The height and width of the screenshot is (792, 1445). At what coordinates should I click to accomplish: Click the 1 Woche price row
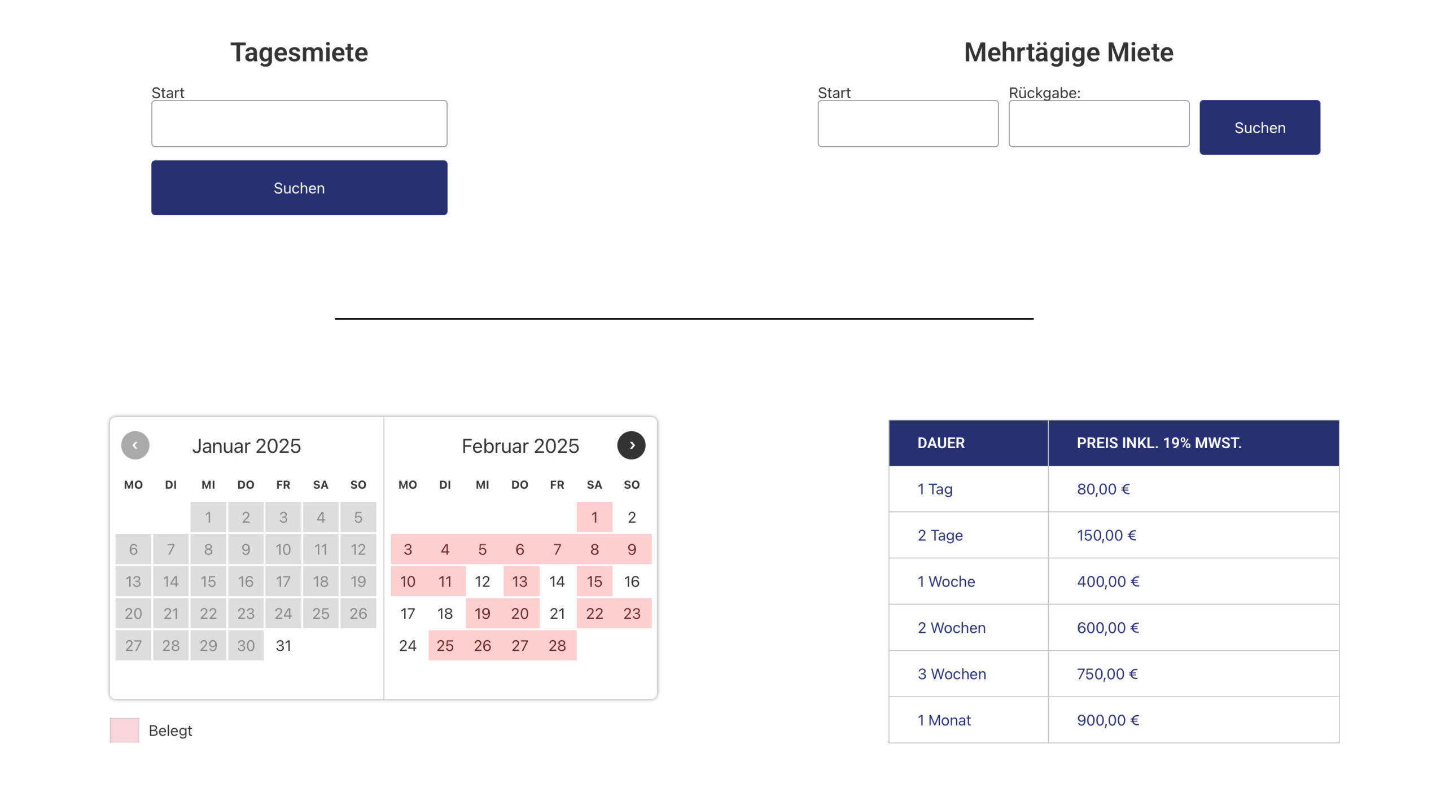[1113, 581]
